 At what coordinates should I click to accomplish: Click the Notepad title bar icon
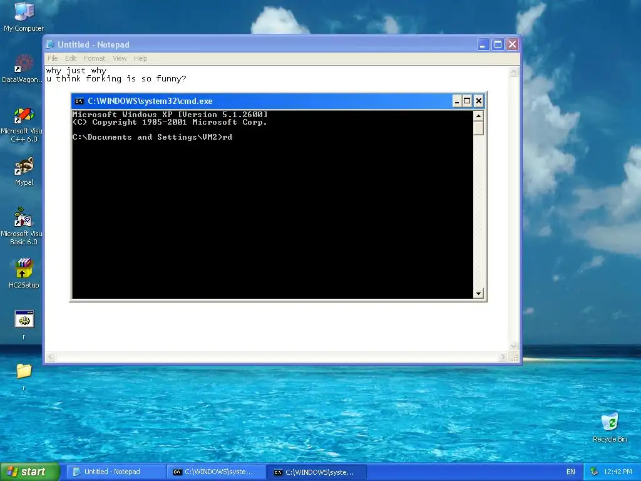pos(50,44)
